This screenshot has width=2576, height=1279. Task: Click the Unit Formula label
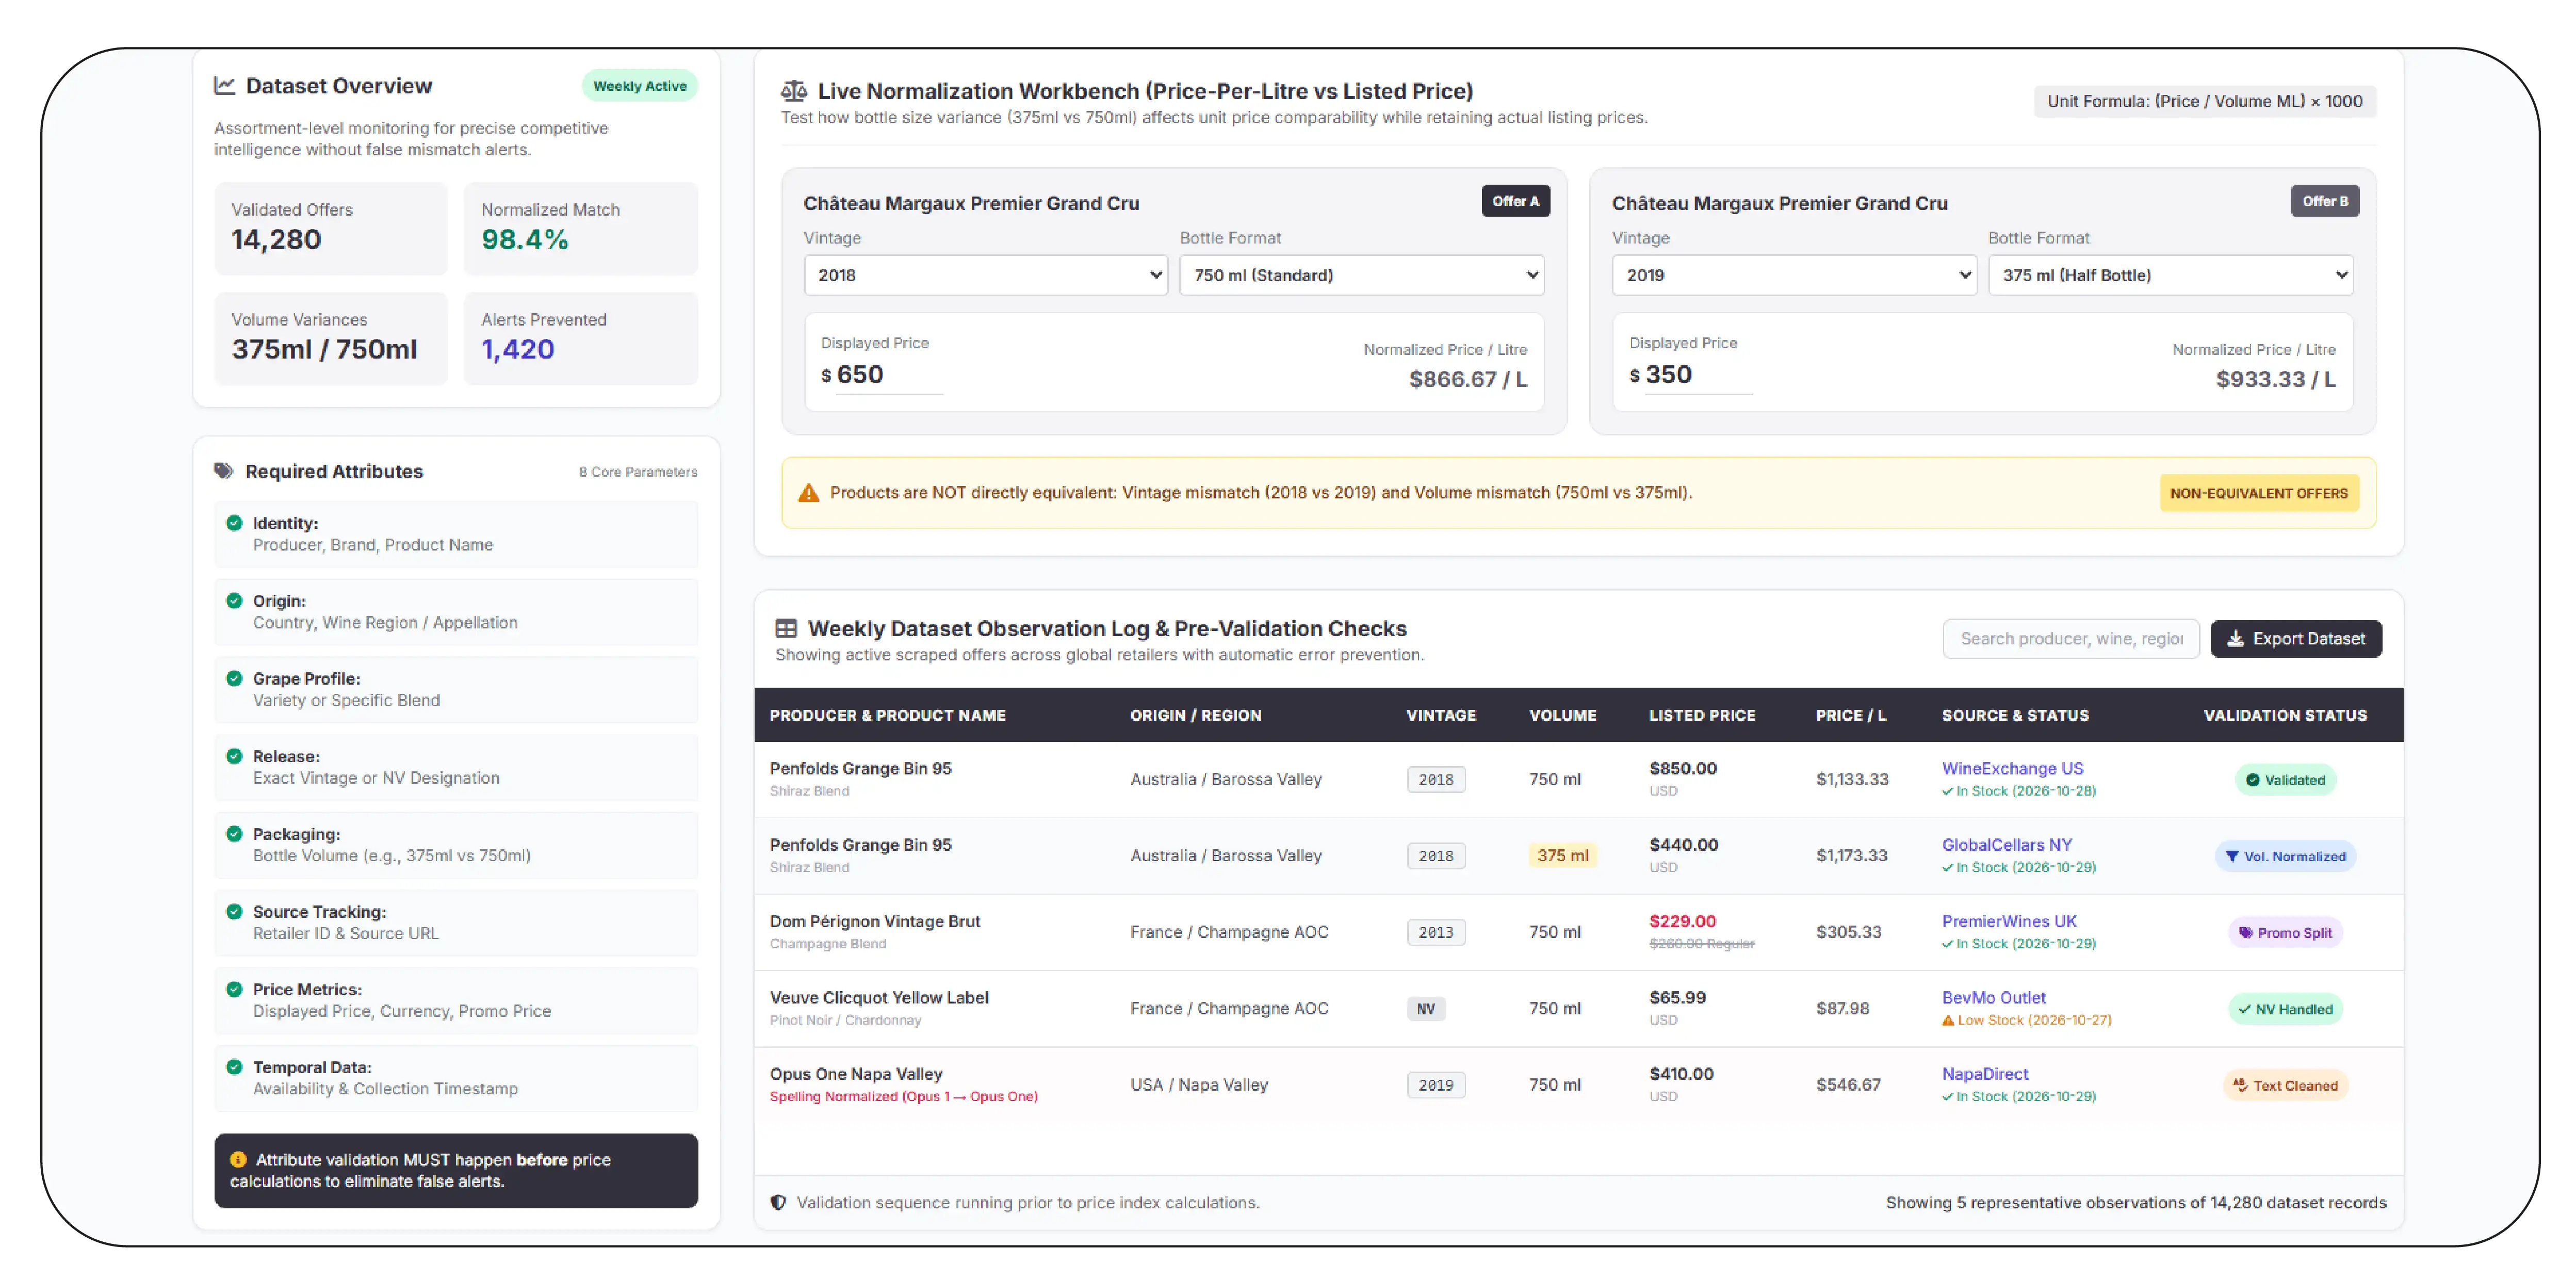click(x=2204, y=101)
